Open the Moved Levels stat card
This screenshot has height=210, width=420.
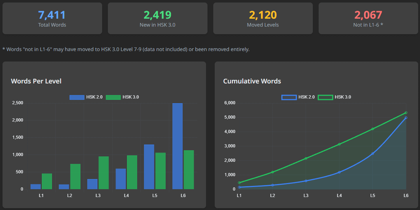coord(263,19)
